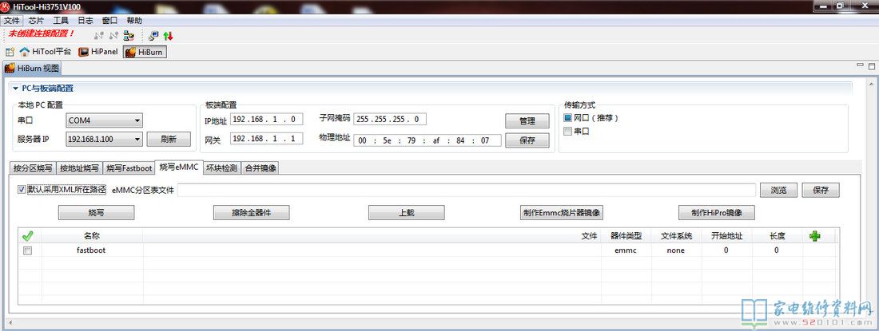Click the 擦除全器件 button
Screen dimensions: 879x331
[251, 213]
